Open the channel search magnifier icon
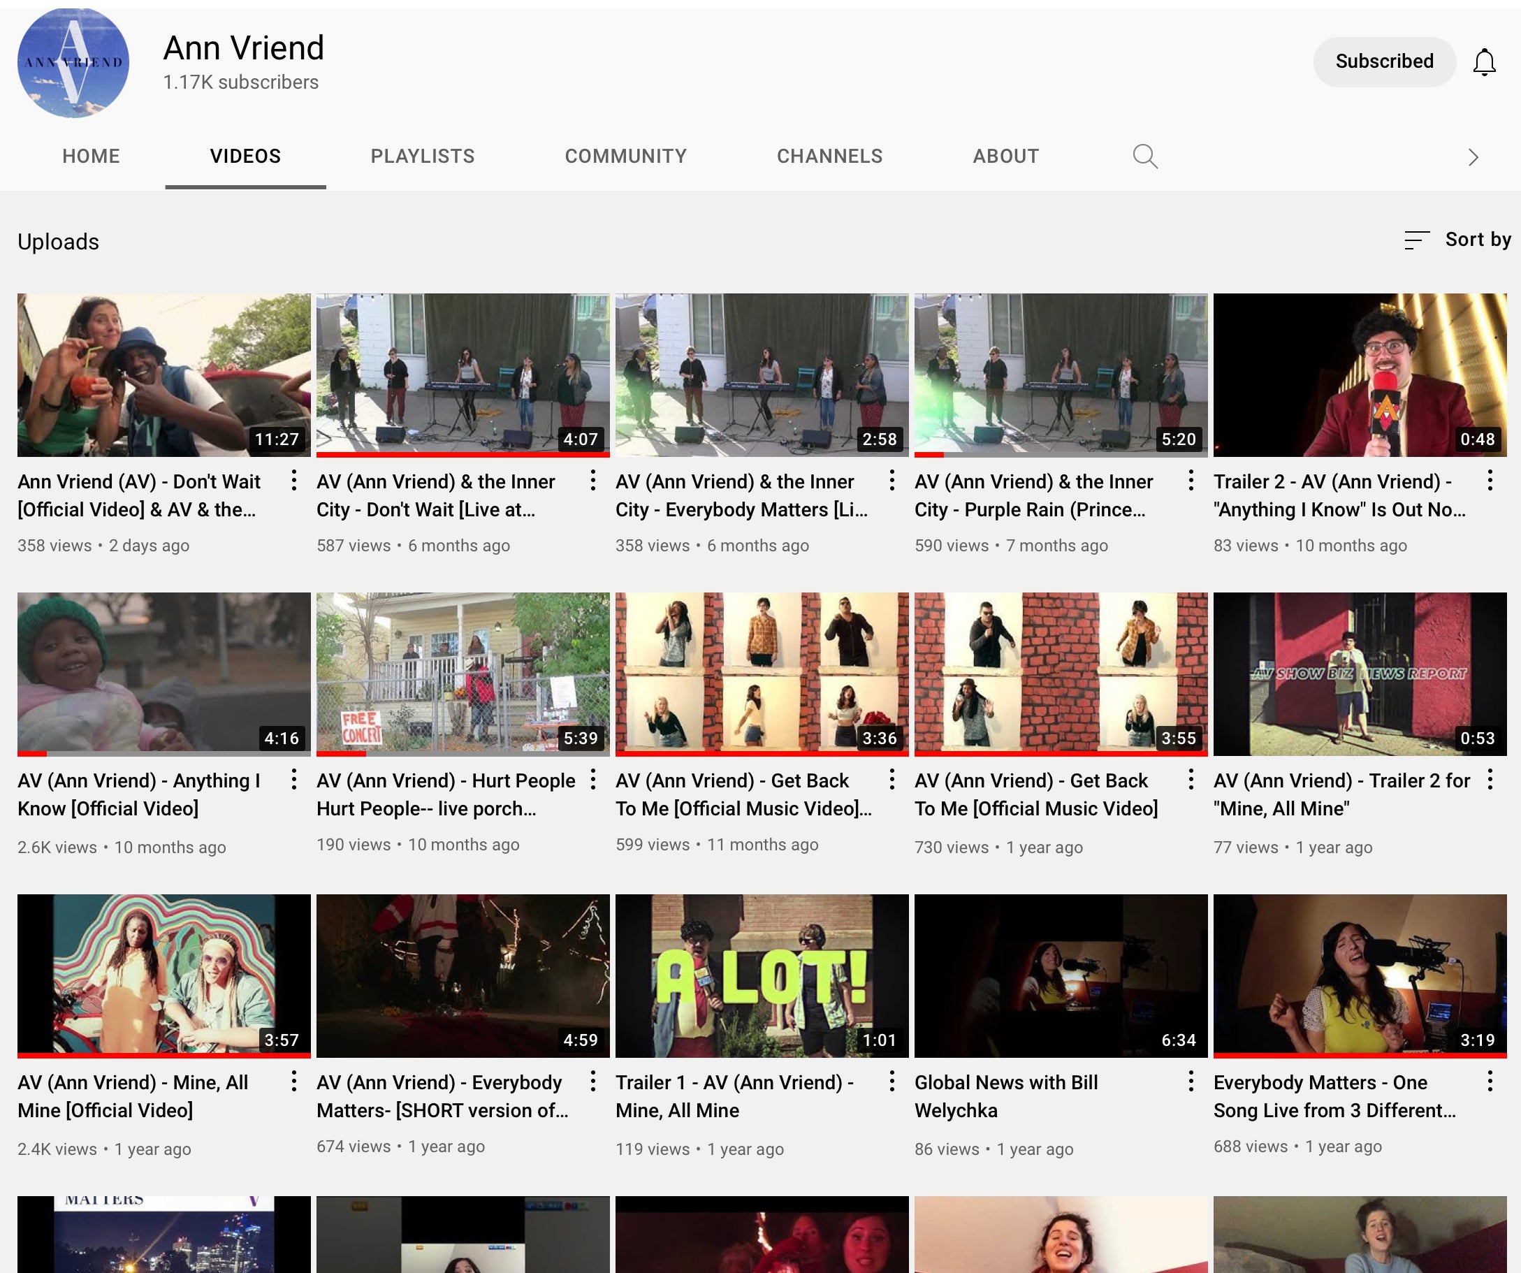Screen dimensions: 1521x1273 pos(1145,157)
